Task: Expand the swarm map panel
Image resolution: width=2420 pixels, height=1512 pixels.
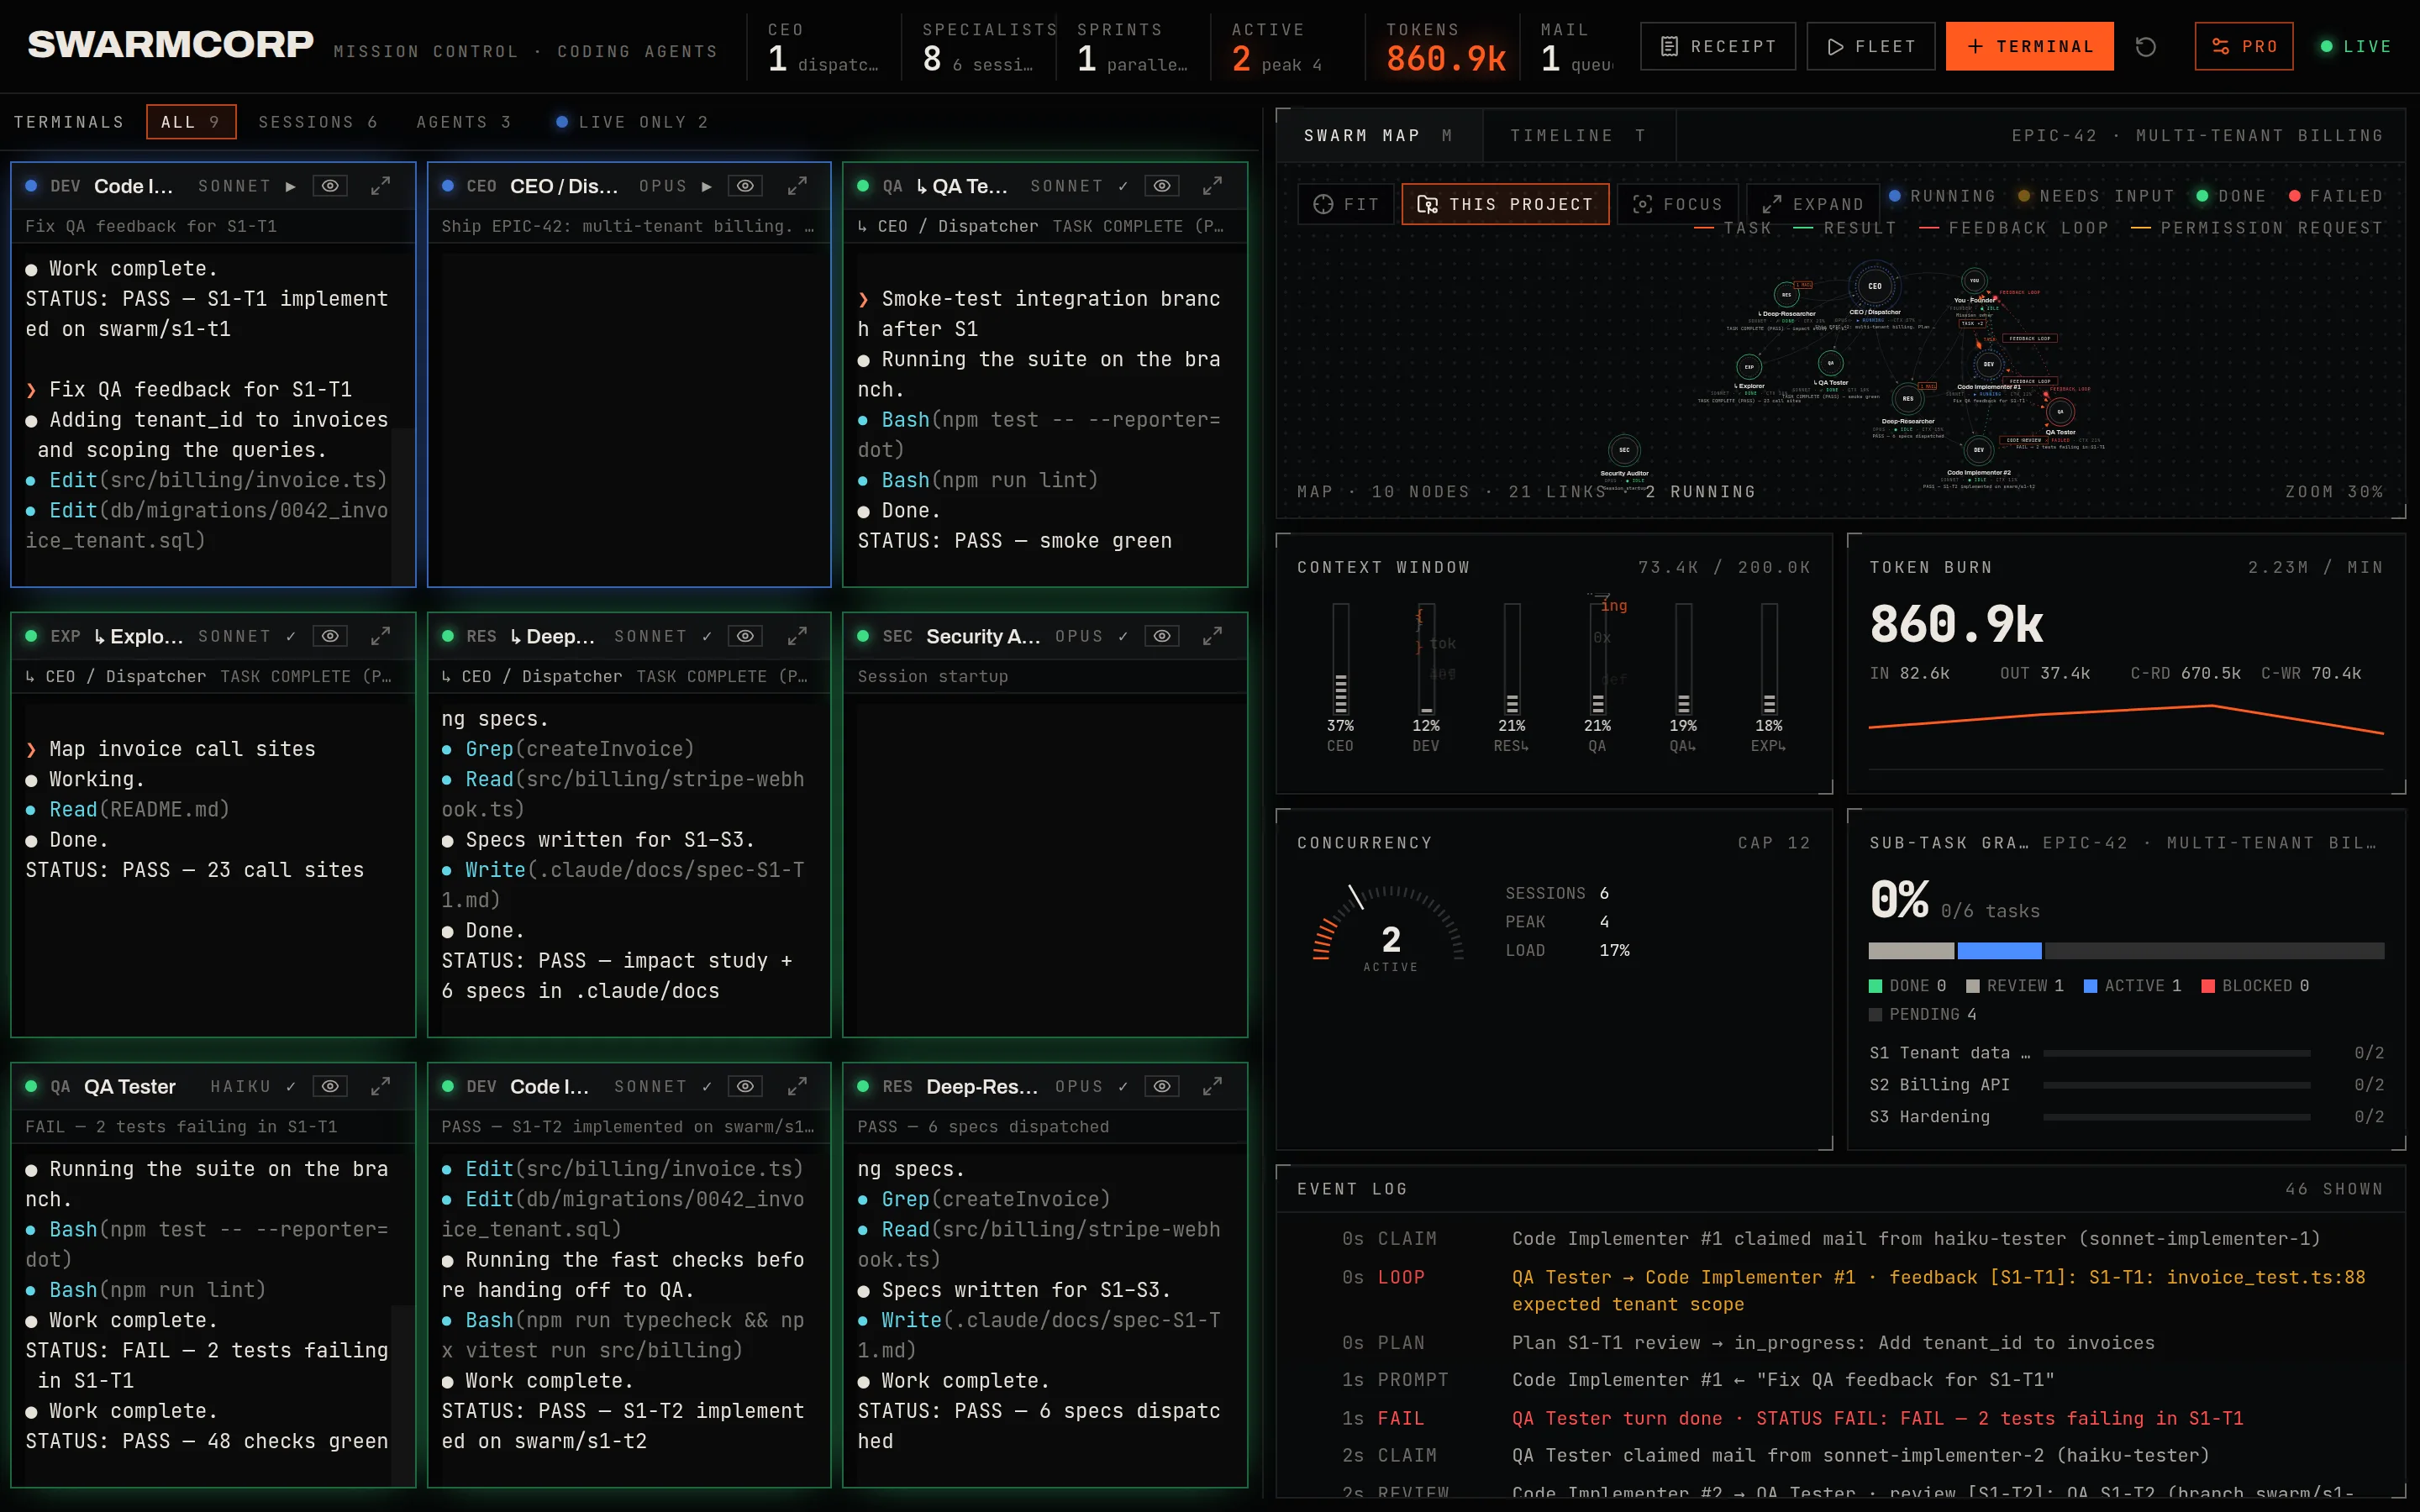Action: [x=1812, y=204]
